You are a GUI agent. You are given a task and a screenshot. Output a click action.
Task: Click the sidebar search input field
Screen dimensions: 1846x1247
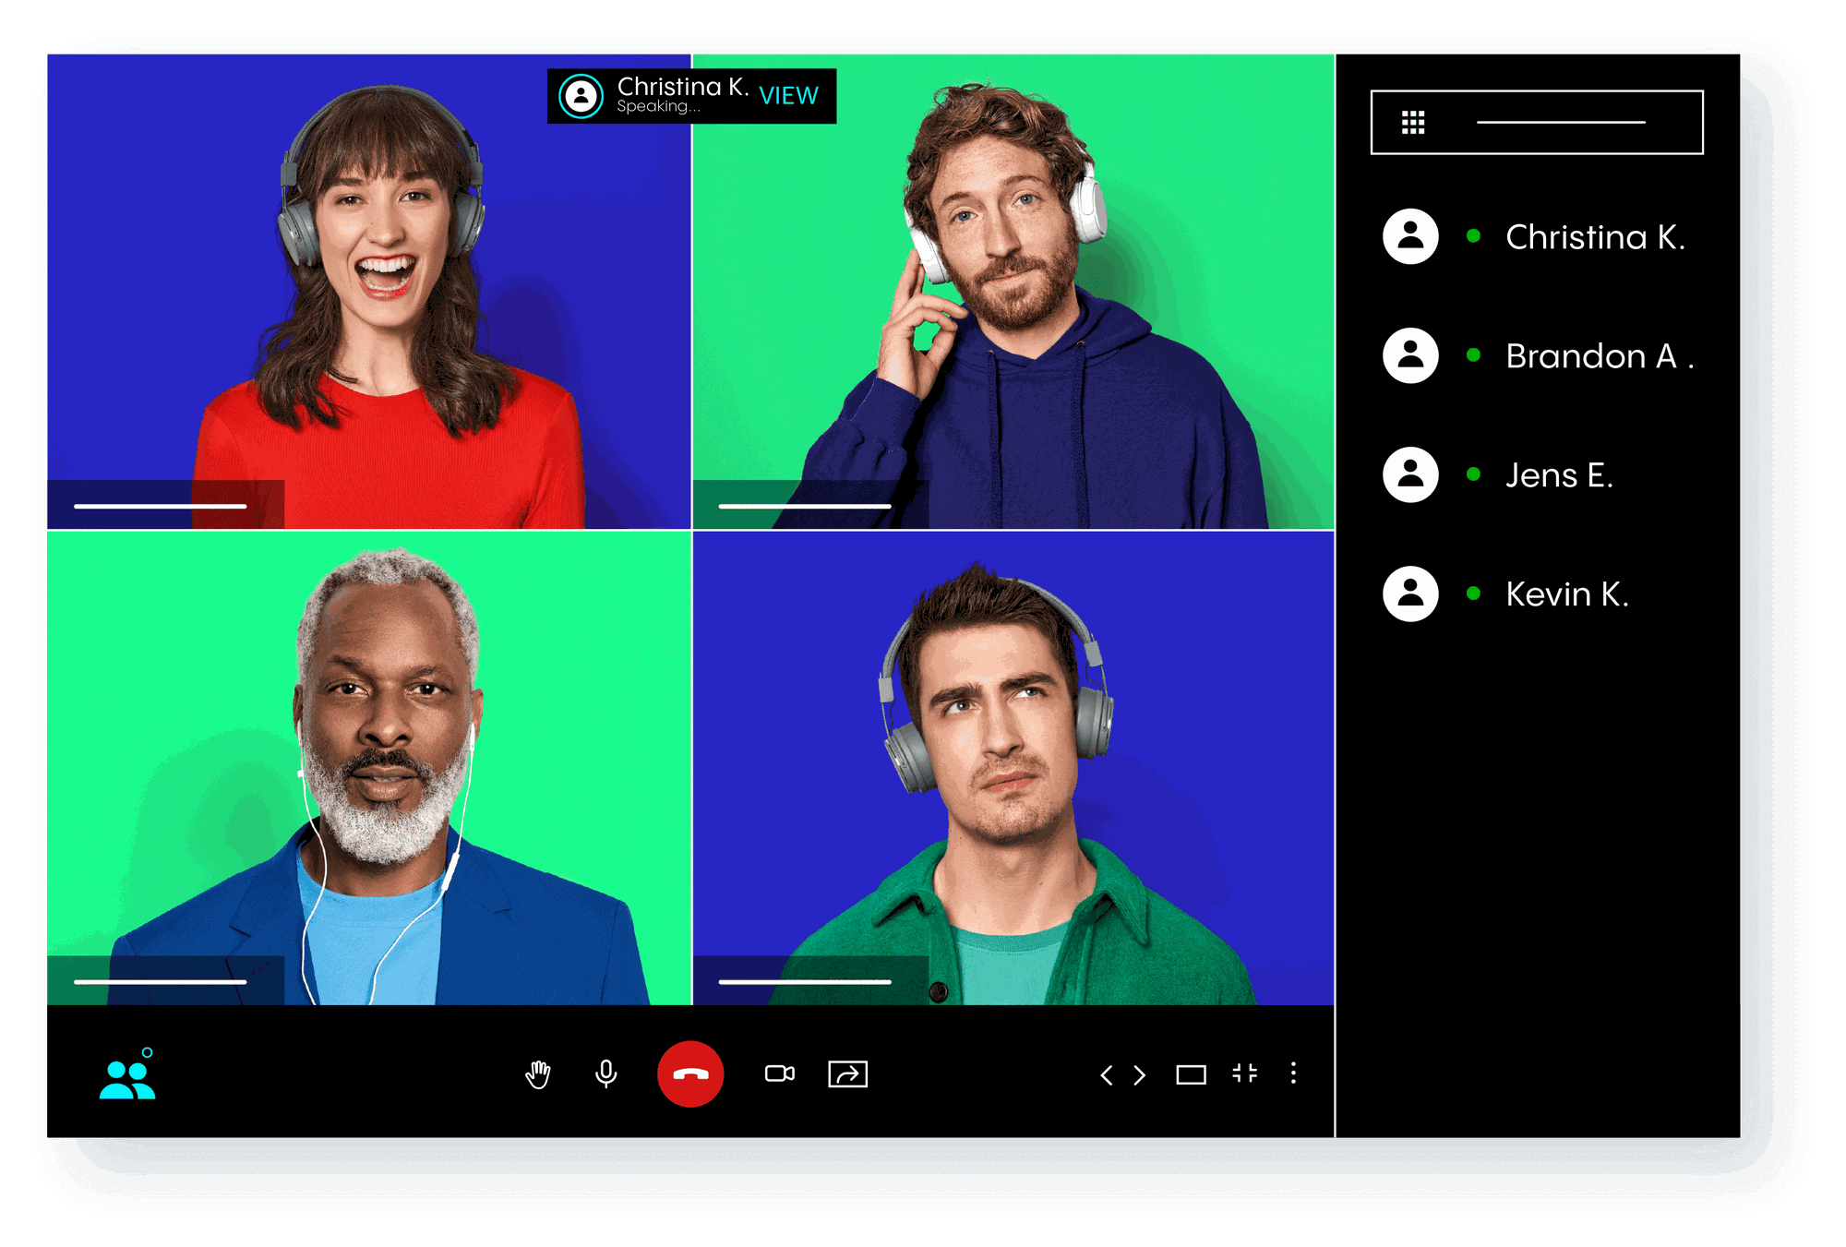pos(1561,123)
